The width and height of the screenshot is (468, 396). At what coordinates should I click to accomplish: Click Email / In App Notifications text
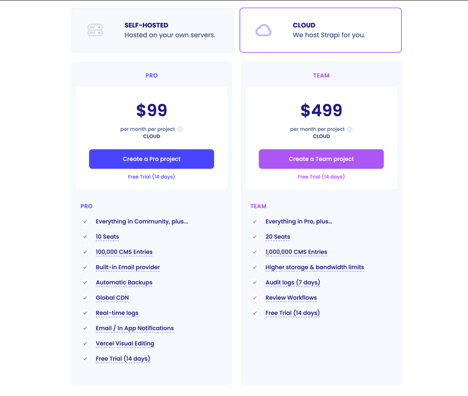(x=135, y=328)
